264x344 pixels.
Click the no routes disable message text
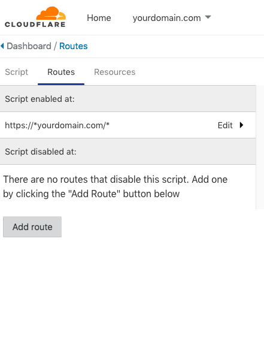point(116,186)
